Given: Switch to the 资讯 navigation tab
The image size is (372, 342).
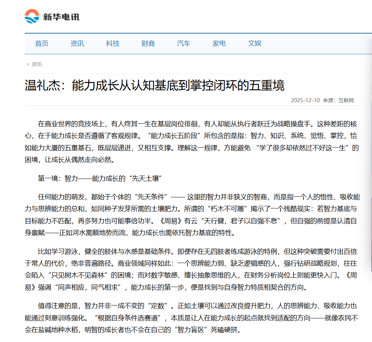Looking at the screenshot, I should [x=77, y=43].
